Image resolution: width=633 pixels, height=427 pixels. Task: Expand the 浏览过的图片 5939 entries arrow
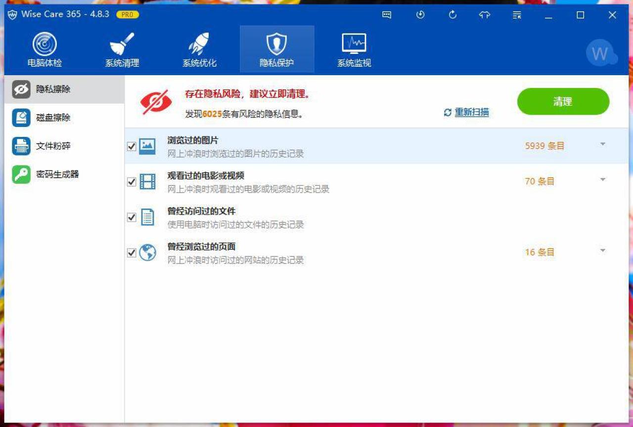coord(602,144)
